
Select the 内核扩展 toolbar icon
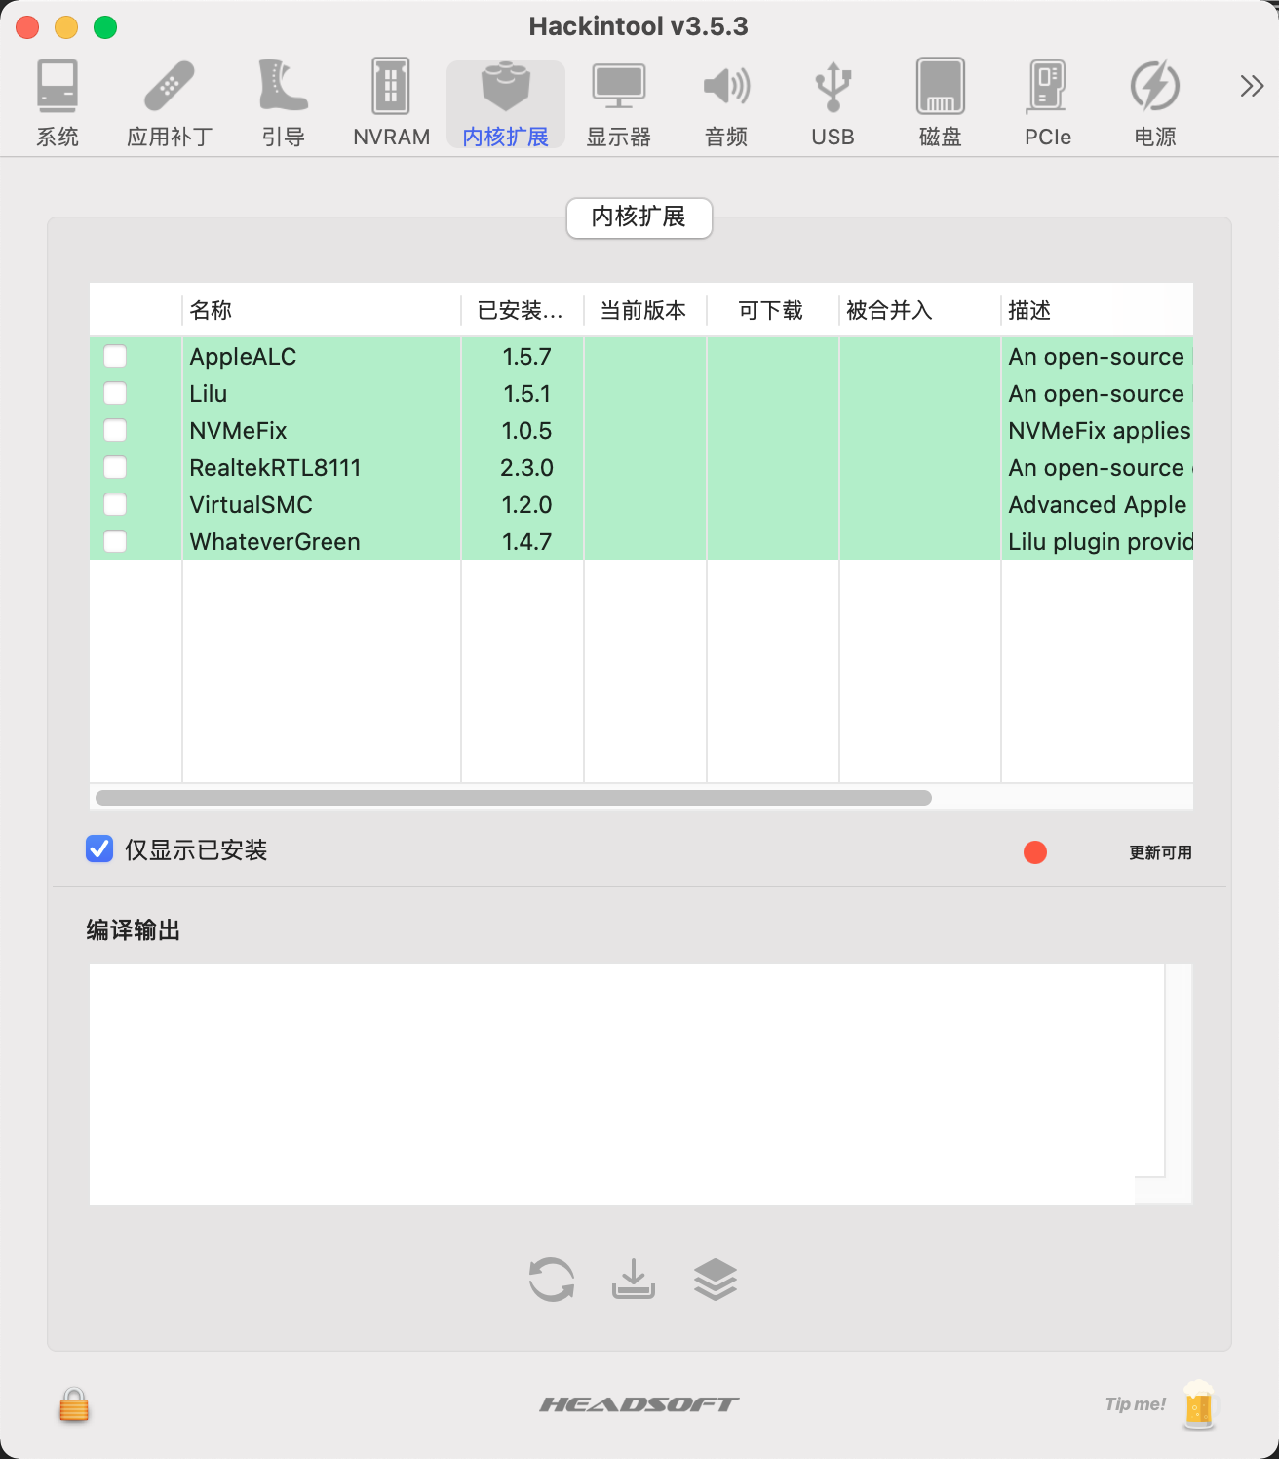506,103
